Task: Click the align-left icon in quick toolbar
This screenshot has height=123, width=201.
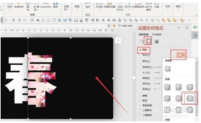Action: [14, 20]
